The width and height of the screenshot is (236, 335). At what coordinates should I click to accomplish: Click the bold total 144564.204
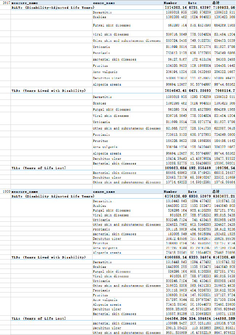[176, 318]
